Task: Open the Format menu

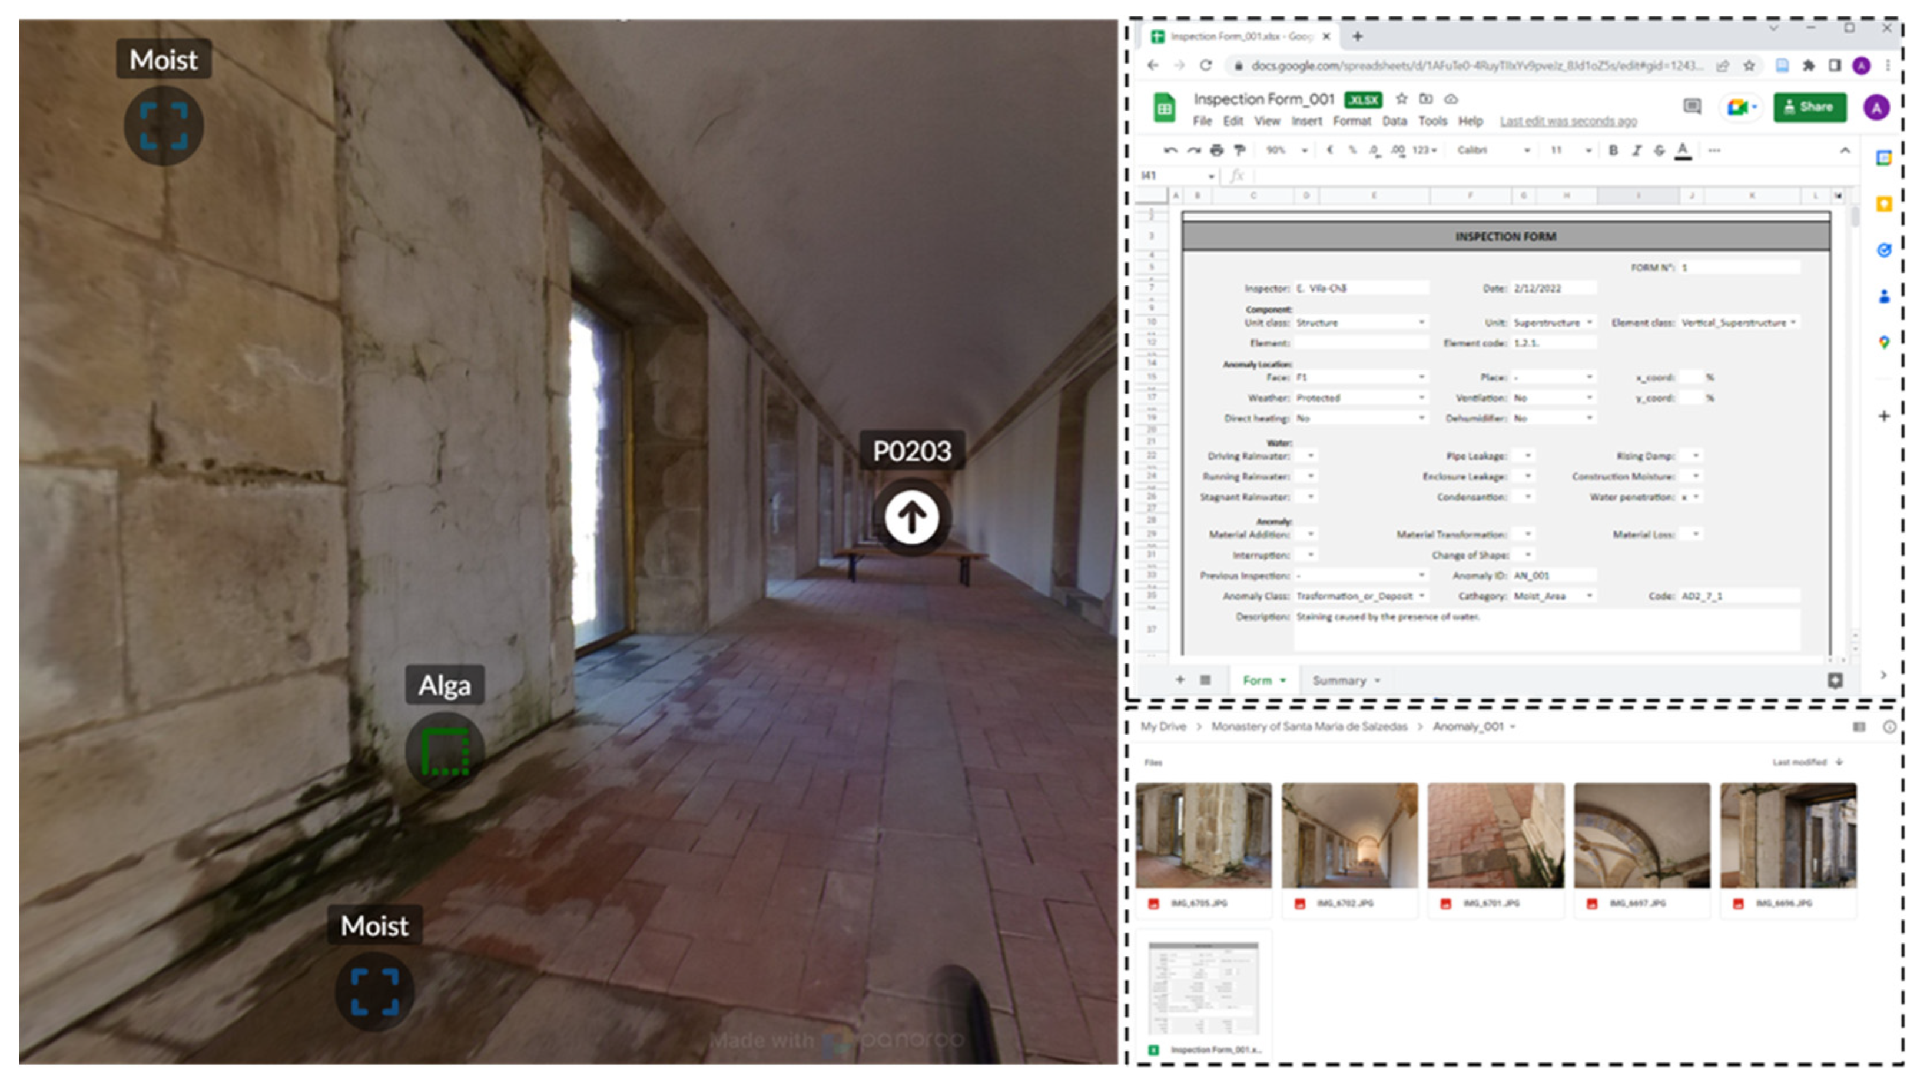Action: (1351, 121)
